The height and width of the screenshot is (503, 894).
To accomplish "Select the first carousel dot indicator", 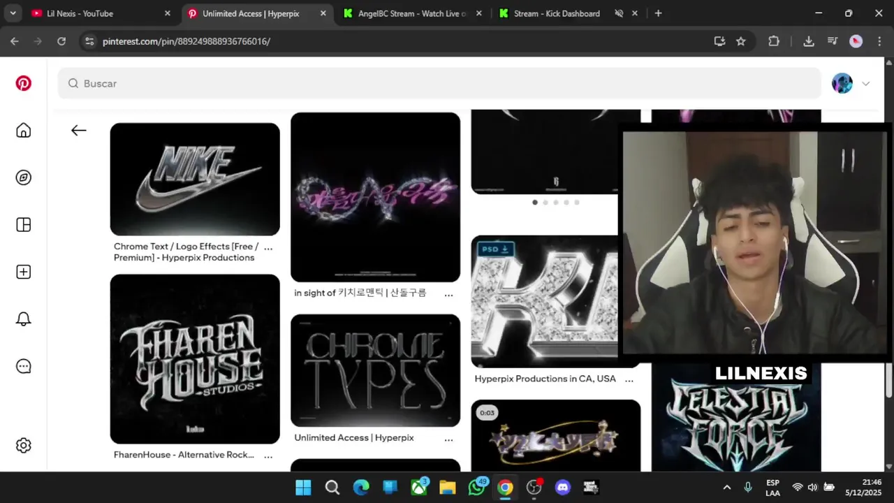I will click(x=535, y=203).
